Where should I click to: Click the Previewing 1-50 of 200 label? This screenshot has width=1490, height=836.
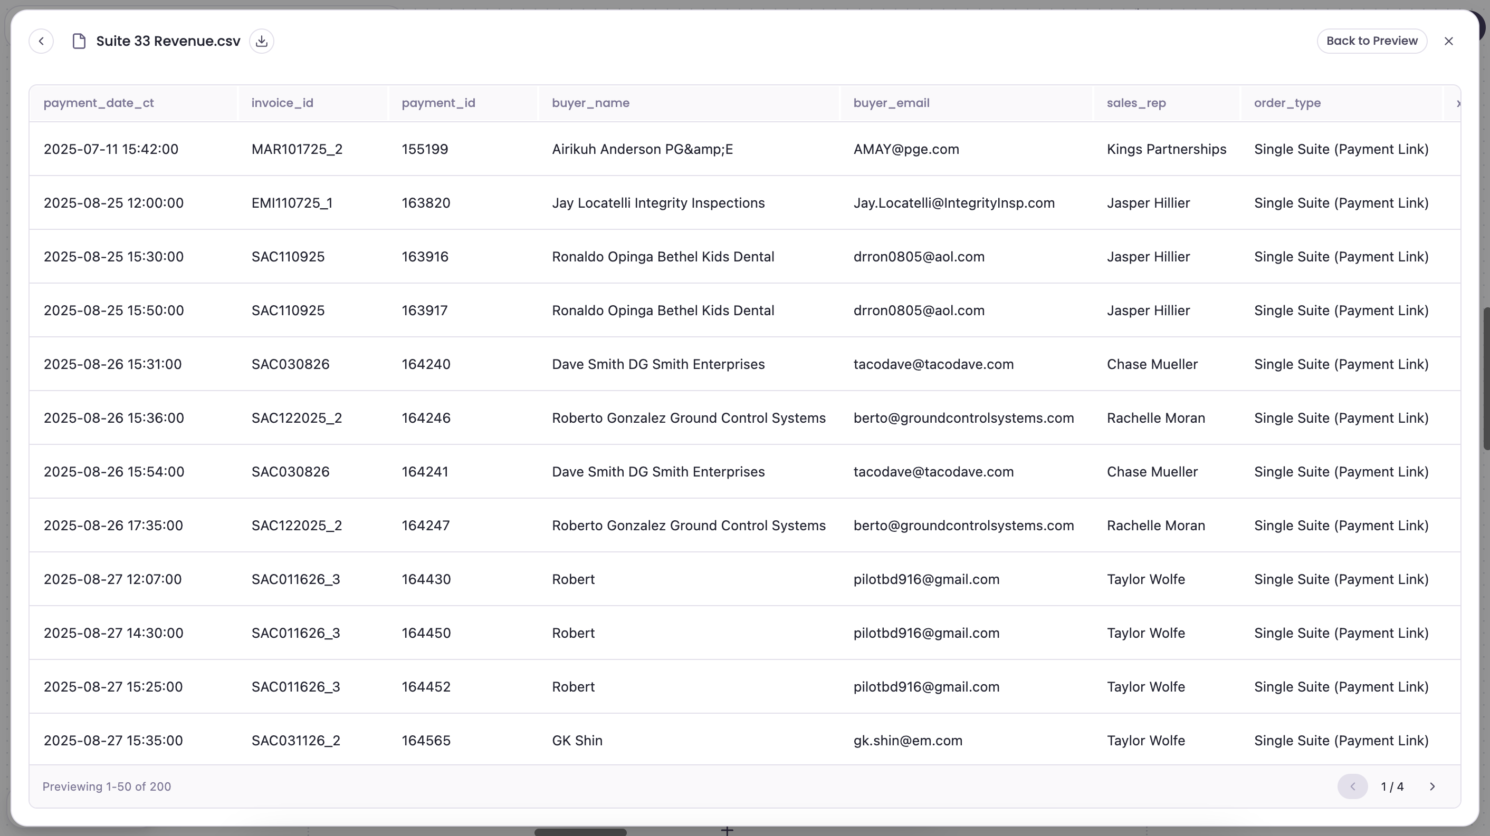[107, 786]
